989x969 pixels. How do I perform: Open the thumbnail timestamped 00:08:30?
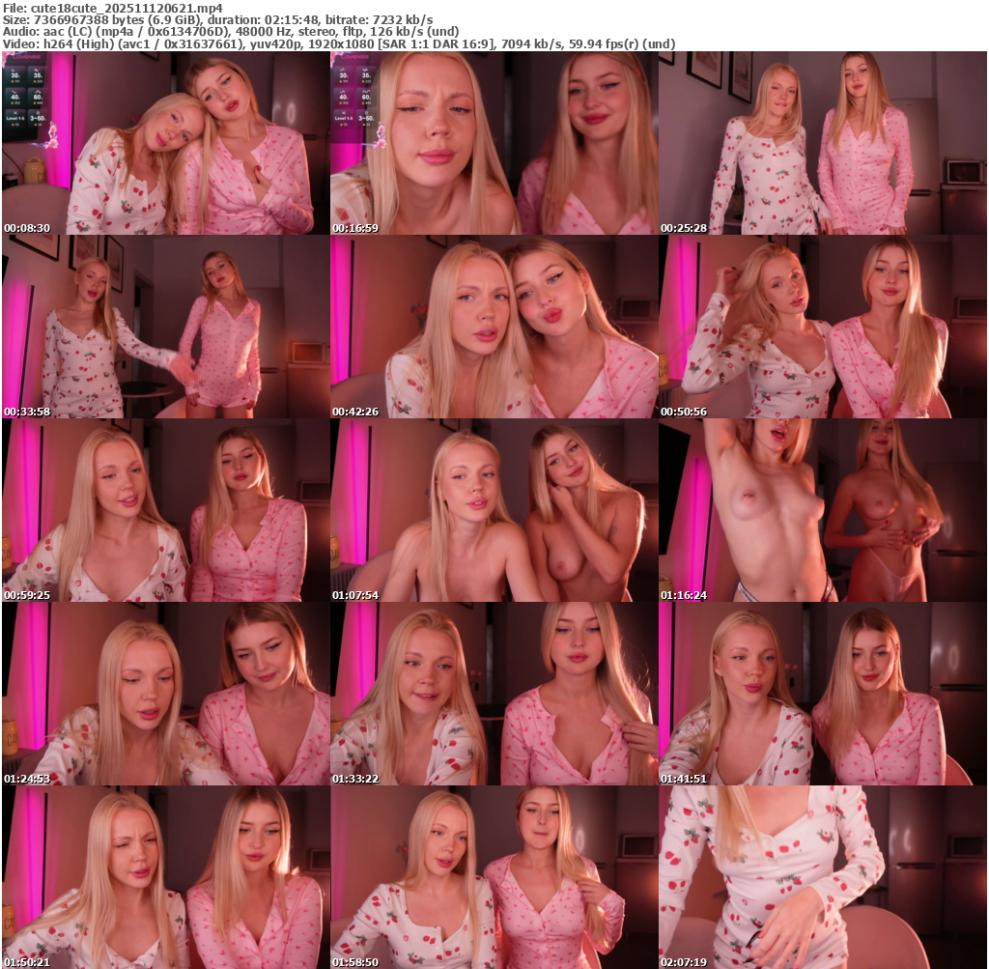click(x=165, y=143)
